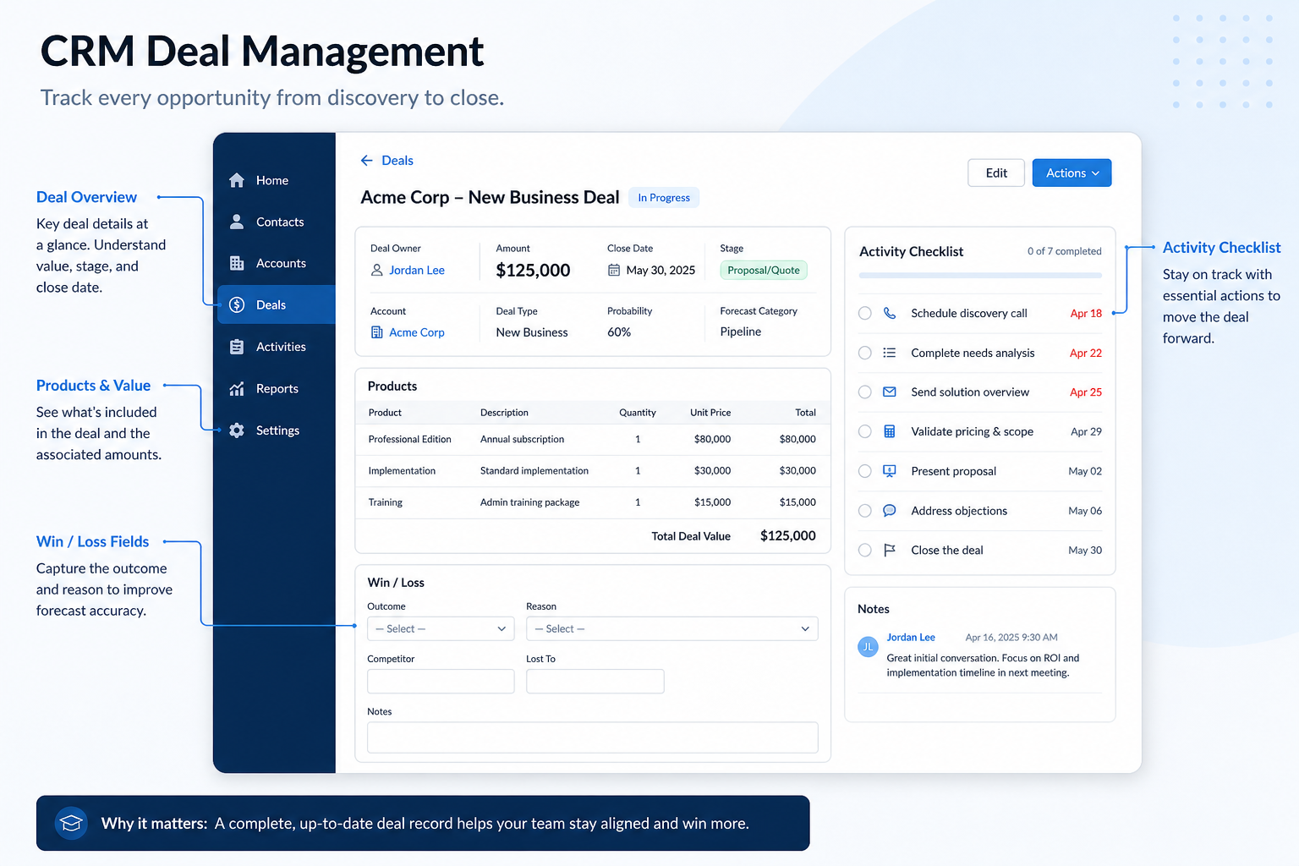
Task: Click Jordan Lee name in Notes
Action: click(911, 638)
